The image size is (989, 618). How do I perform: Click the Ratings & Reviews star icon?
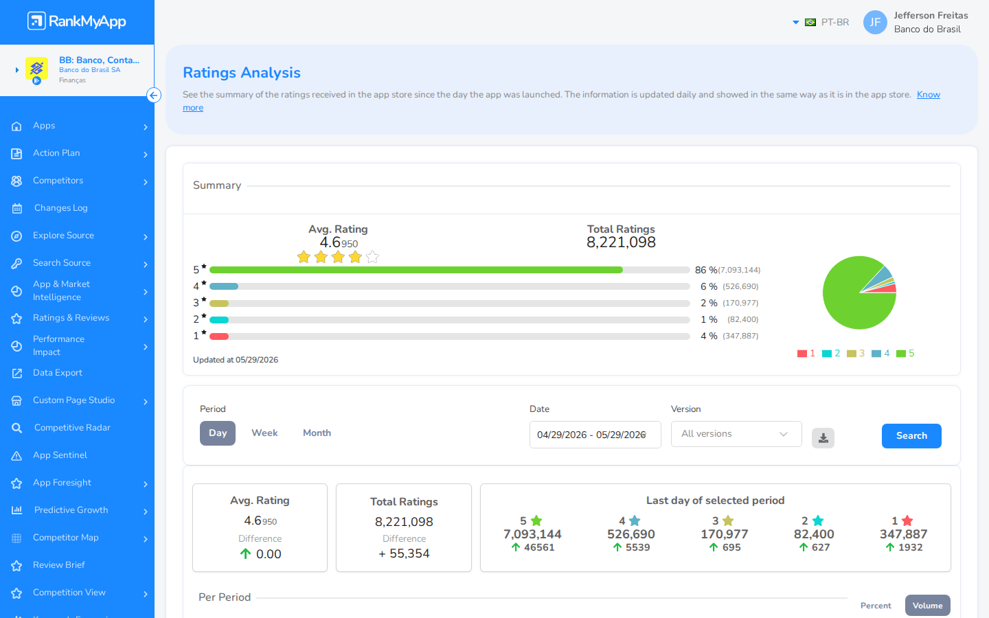coord(17,319)
